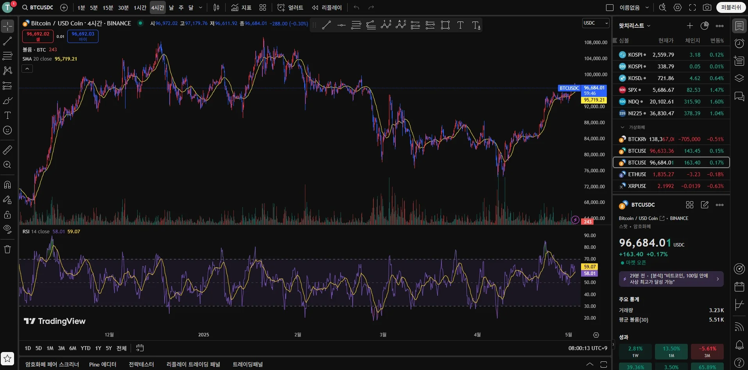The height and width of the screenshot is (370, 748).
Task: Select the 1시간 timeframe button
Action: click(x=140, y=7)
